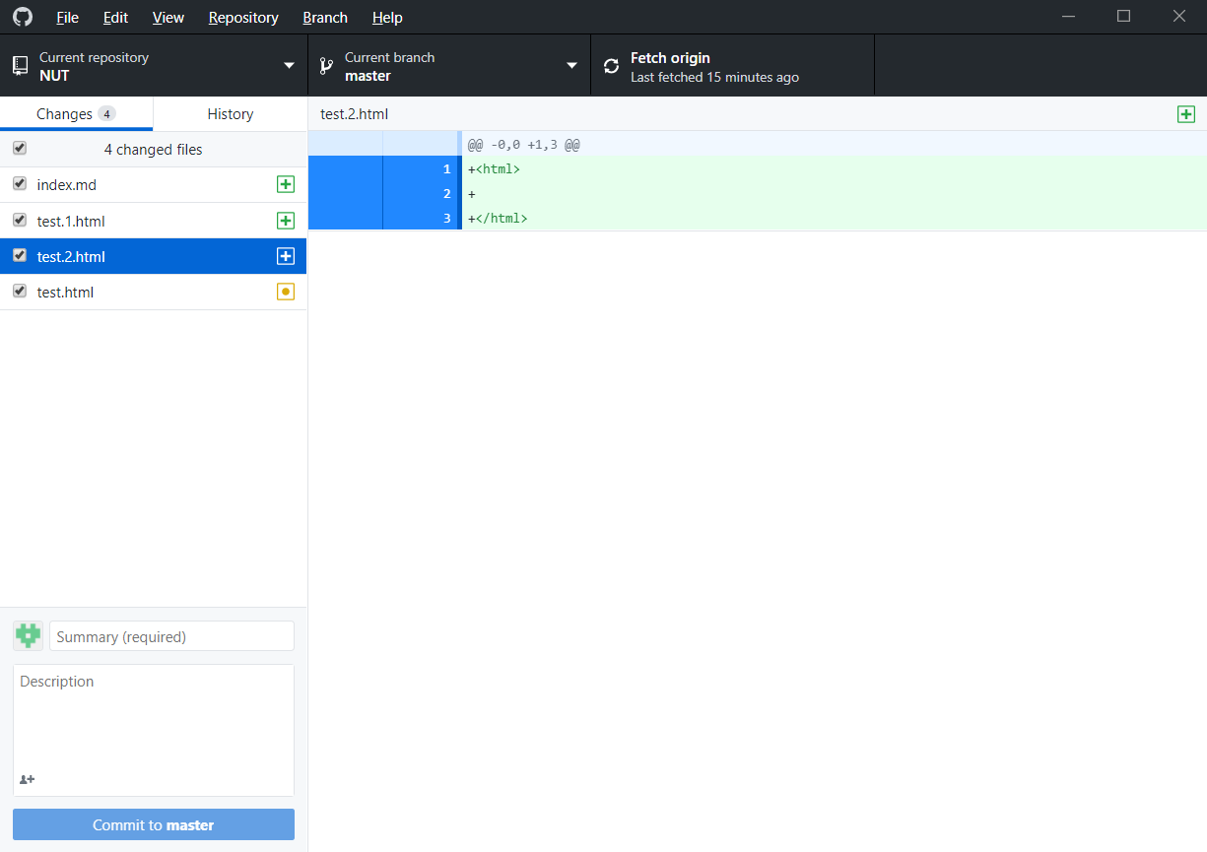Select diff line number 3

tap(446, 219)
